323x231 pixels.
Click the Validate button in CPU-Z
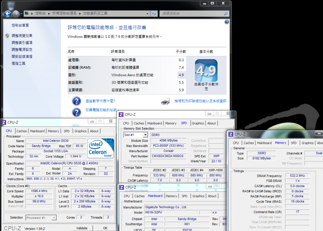(82, 228)
